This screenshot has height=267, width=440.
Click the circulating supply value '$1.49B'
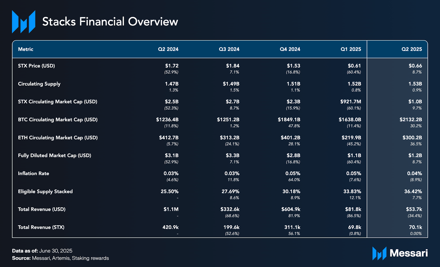231,84
